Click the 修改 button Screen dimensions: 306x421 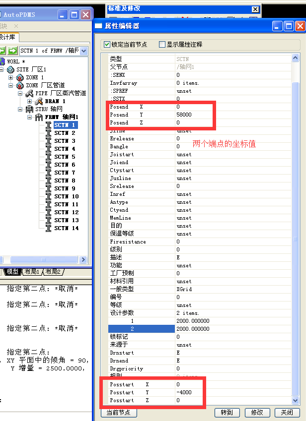(x=257, y=413)
